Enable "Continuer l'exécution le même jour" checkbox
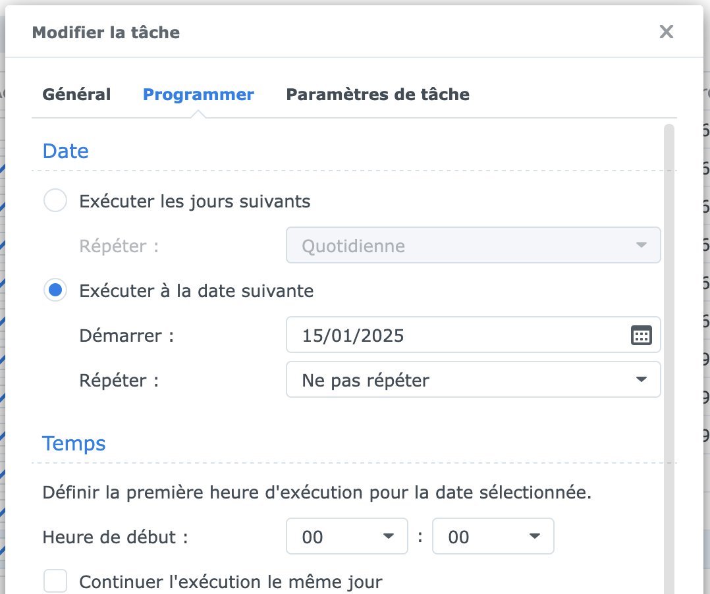 pos(55,582)
